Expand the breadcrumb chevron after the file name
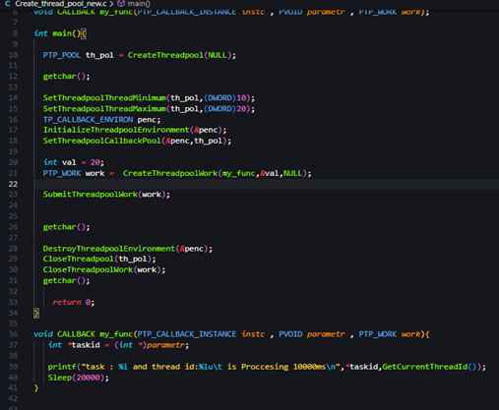 [x=111, y=4]
